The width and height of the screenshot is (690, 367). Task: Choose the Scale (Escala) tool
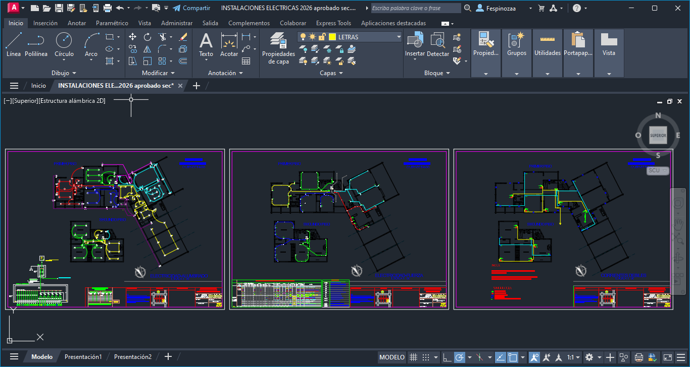(147, 61)
